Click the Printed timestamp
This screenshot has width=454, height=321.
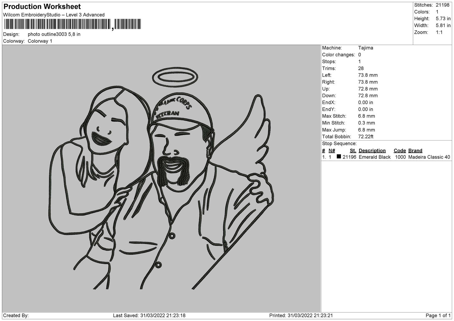[301, 315]
